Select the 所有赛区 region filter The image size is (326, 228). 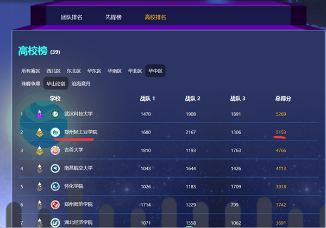point(30,71)
